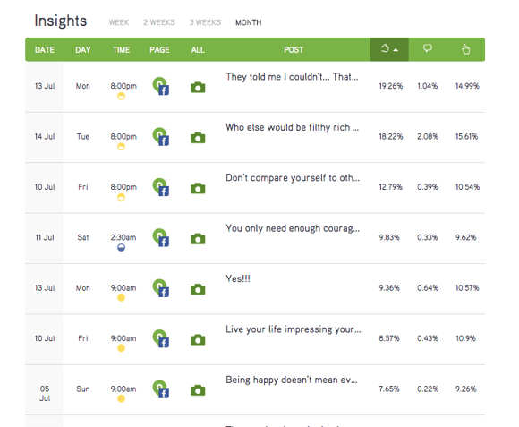Switch to the WEEK range tab
Screen dimensions: 519x427
click(x=118, y=22)
